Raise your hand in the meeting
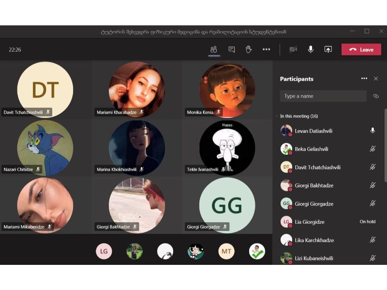 [249, 49]
